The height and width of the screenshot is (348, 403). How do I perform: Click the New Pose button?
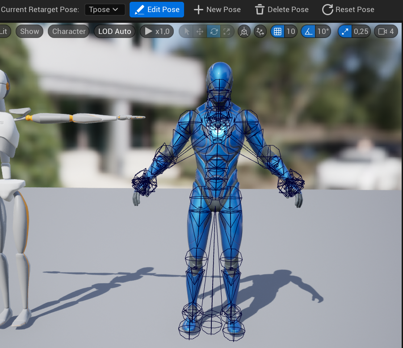[x=217, y=9]
